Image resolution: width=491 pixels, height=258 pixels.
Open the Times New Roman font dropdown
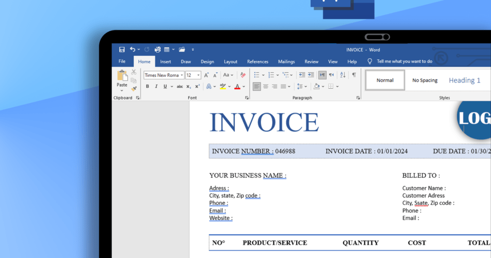pos(181,75)
